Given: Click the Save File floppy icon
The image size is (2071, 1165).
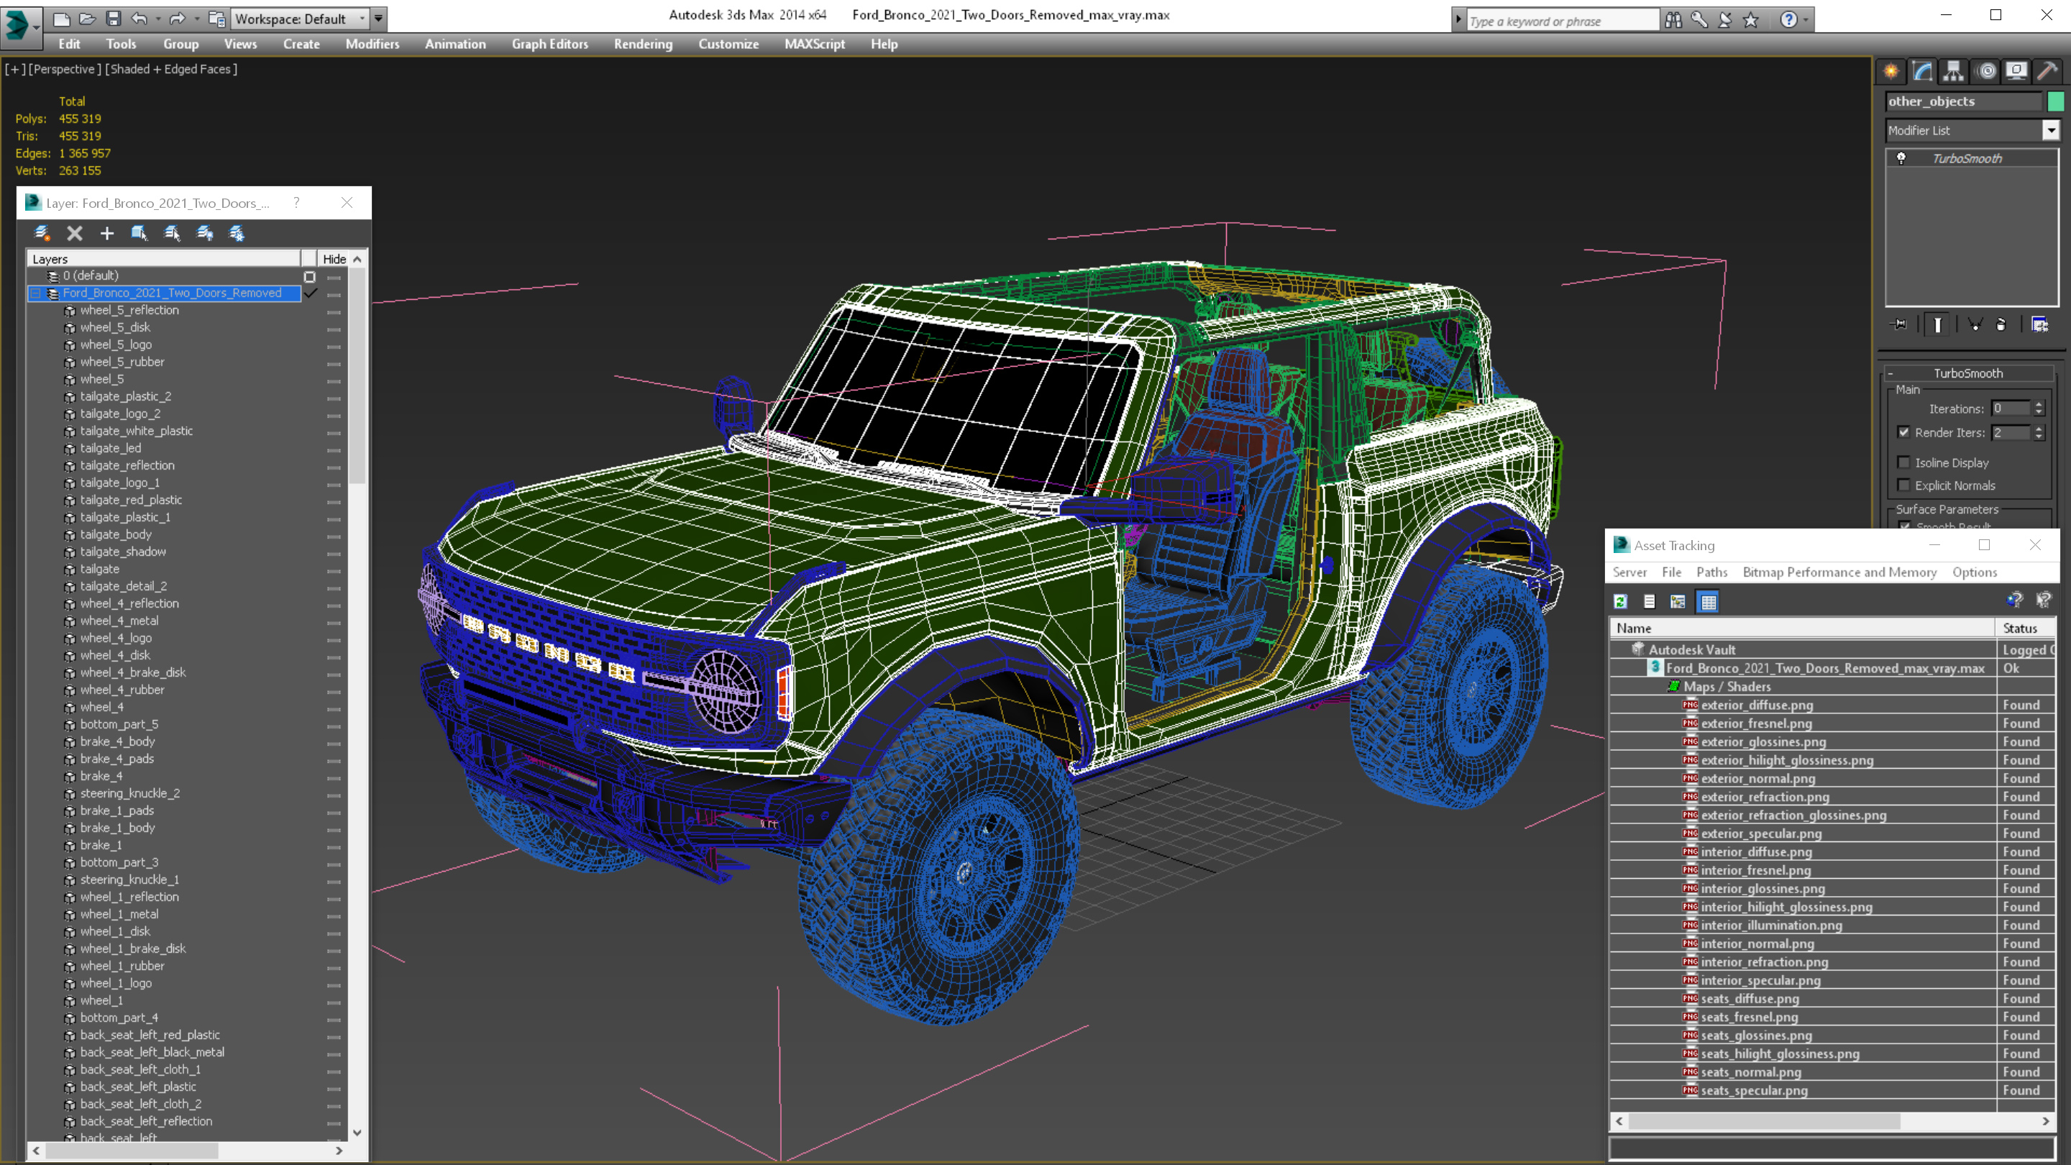Looking at the screenshot, I should (x=114, y=19).
